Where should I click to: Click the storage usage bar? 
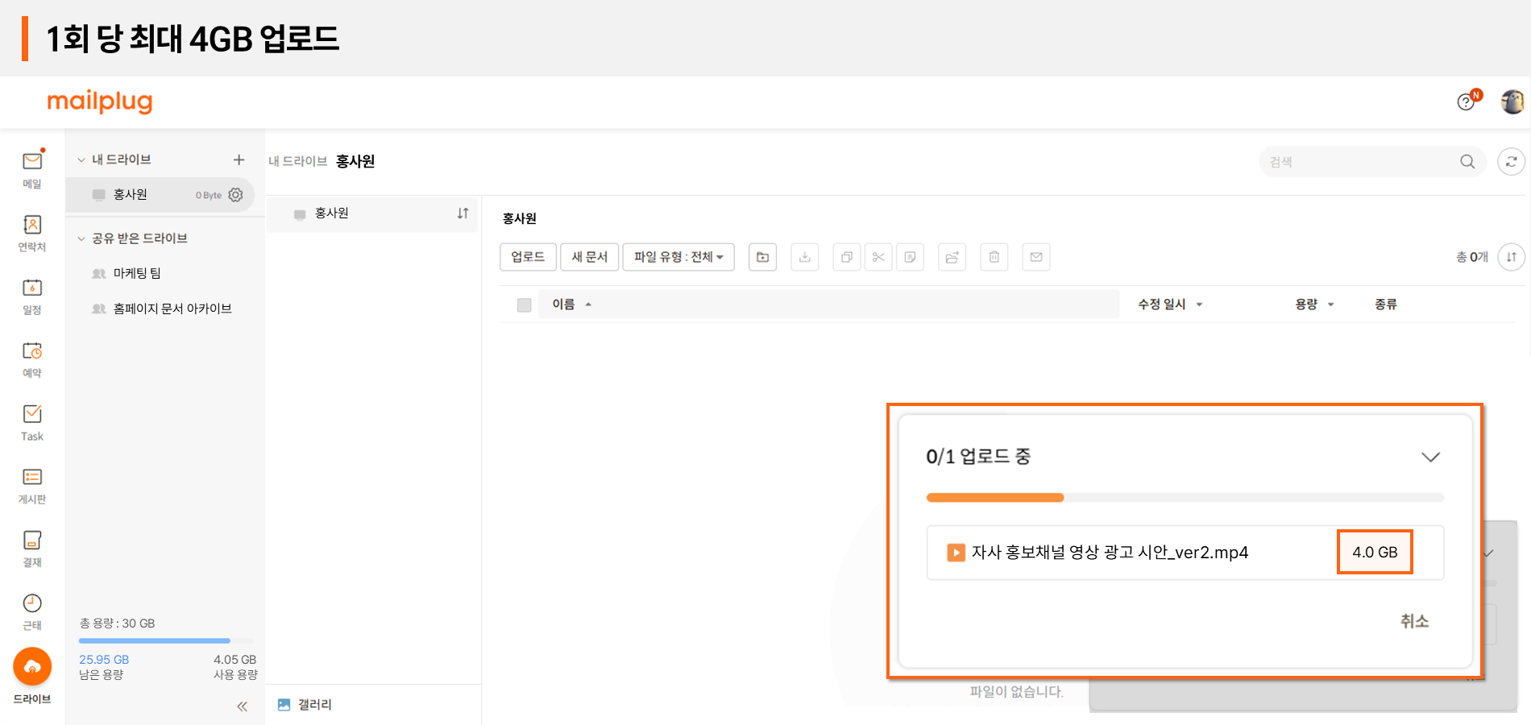(x=167, y=641)
